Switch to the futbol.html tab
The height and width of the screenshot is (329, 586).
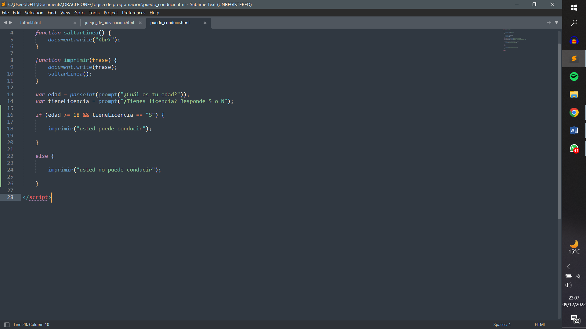click(x=31, y=23)
